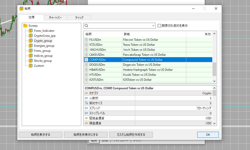This screenshot has height=150, width=250.
Task: Open the 損益通貨 USD dropdown
Action: (x=211, y=123)
